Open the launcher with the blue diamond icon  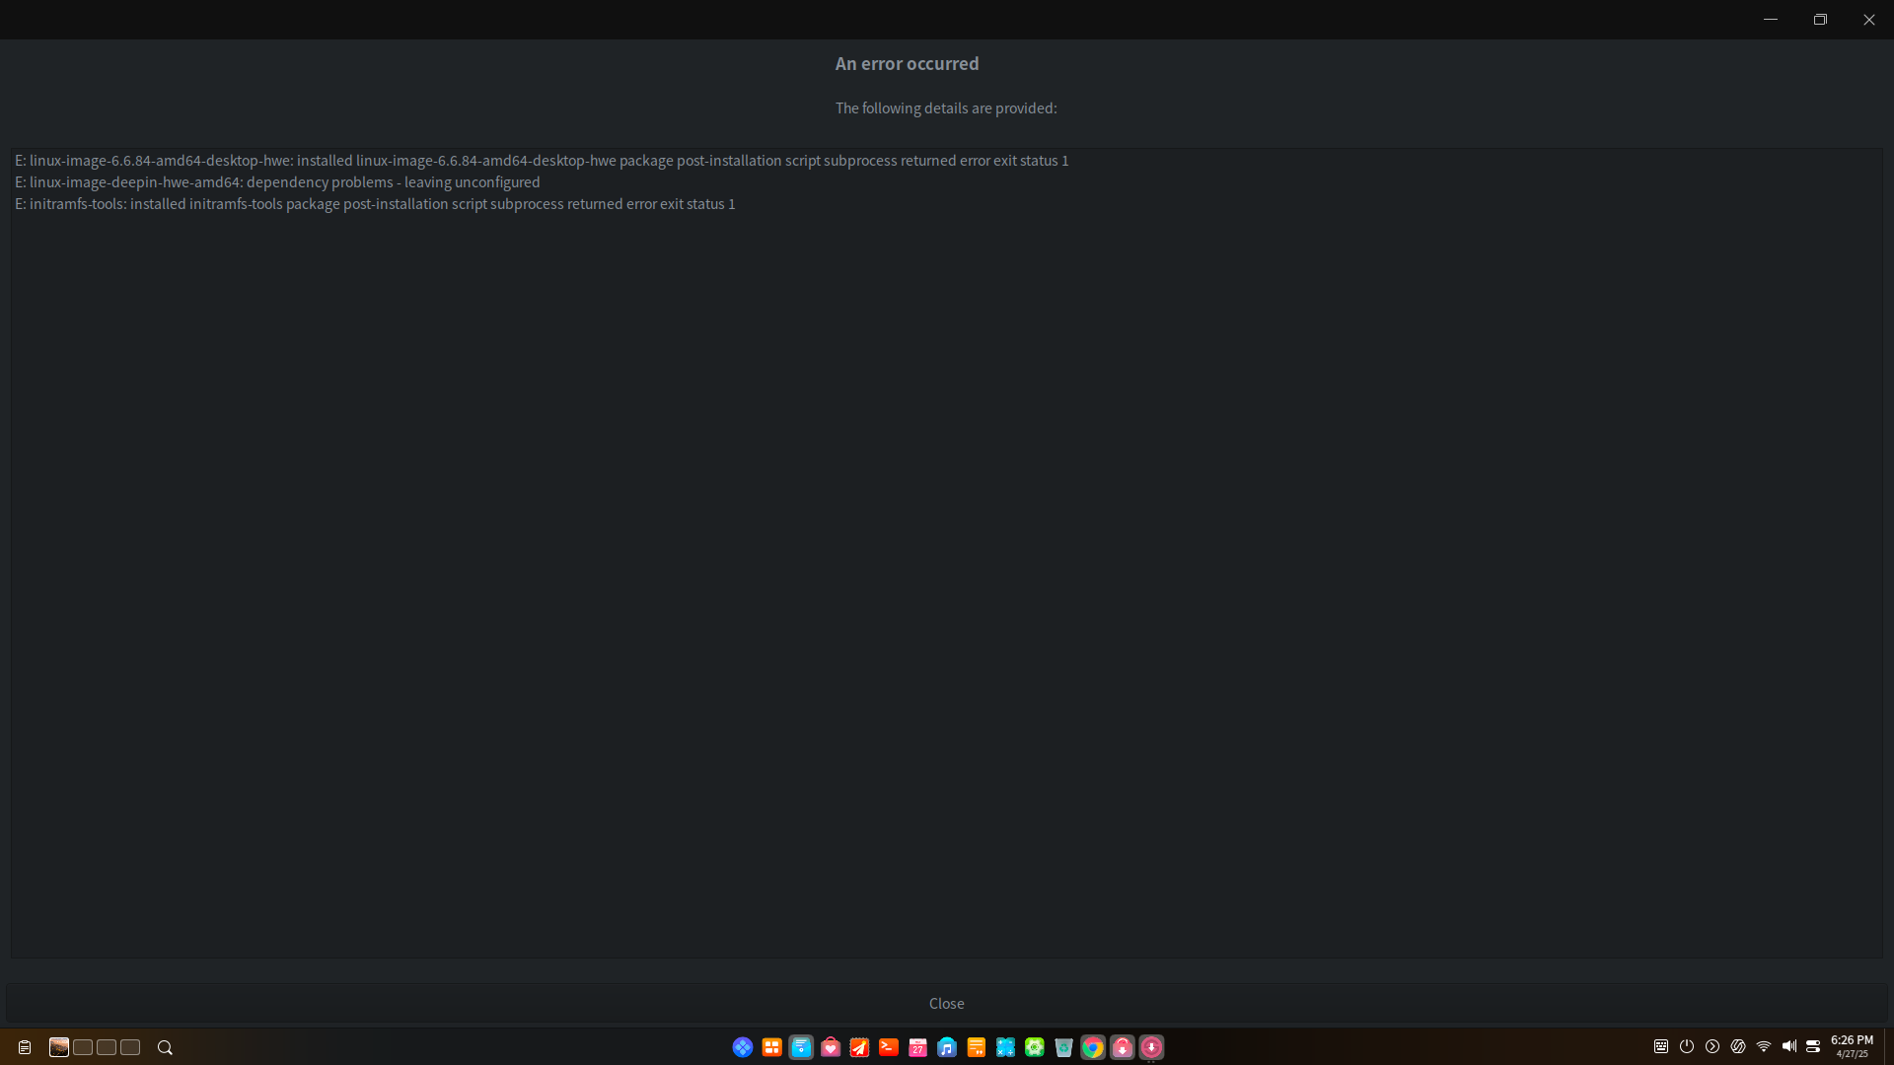tap(743, 1047)
